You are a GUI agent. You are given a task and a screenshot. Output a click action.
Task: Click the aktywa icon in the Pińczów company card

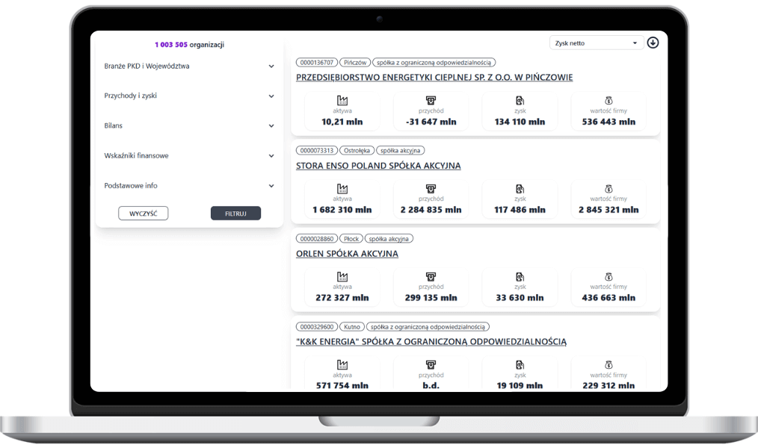click(x=342, y=100)
